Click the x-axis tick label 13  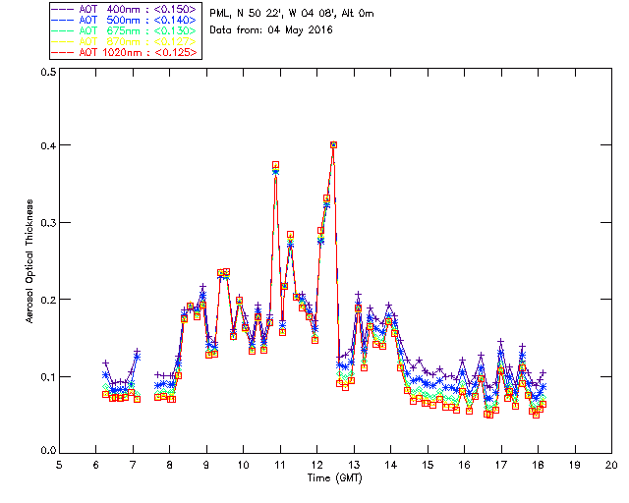[354, 465]
